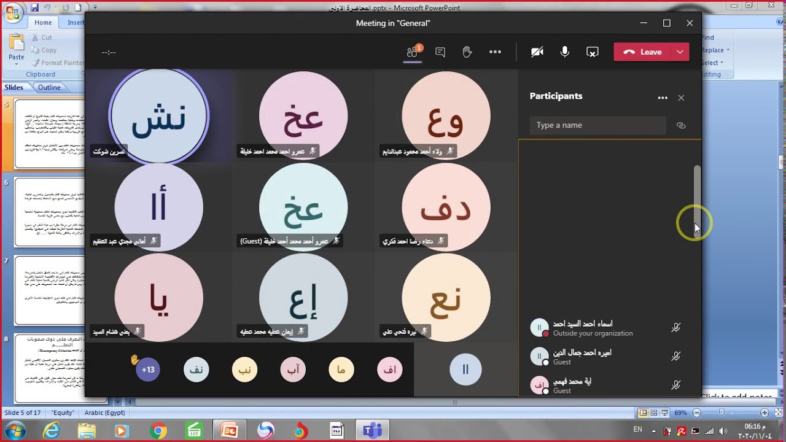Save the presentation from Quick Access toolbar
The image size is (786, 442).
click(34, 8)
